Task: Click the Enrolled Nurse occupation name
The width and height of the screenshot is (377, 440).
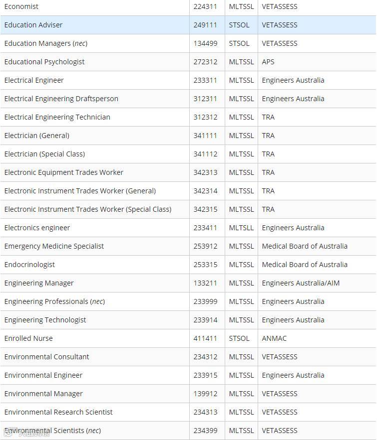Action: (28, 338)
